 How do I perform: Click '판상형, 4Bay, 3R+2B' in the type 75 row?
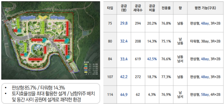coord(205,23)
